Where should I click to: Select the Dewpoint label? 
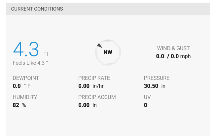click(x=26, y=78)
